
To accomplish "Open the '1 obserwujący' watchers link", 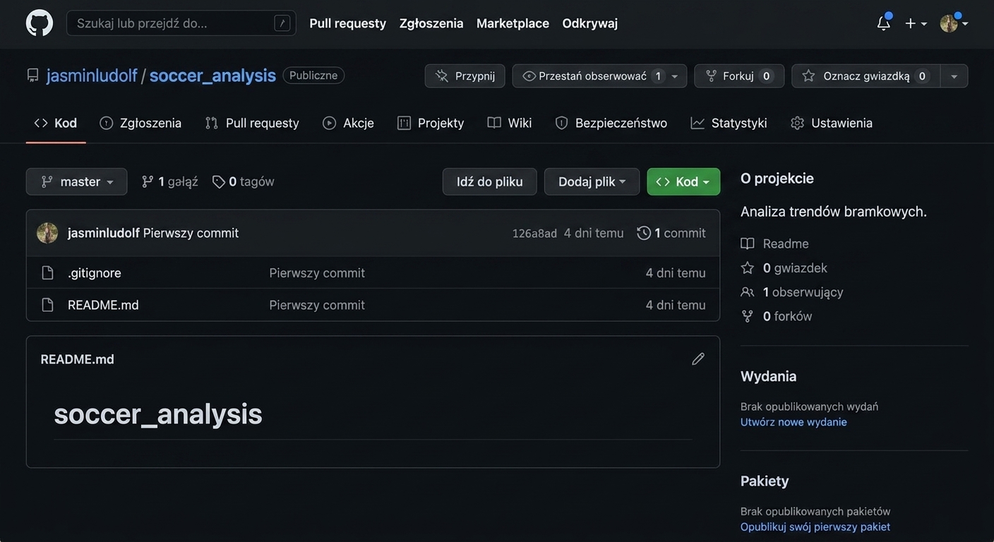I will (x=792, y=292).
